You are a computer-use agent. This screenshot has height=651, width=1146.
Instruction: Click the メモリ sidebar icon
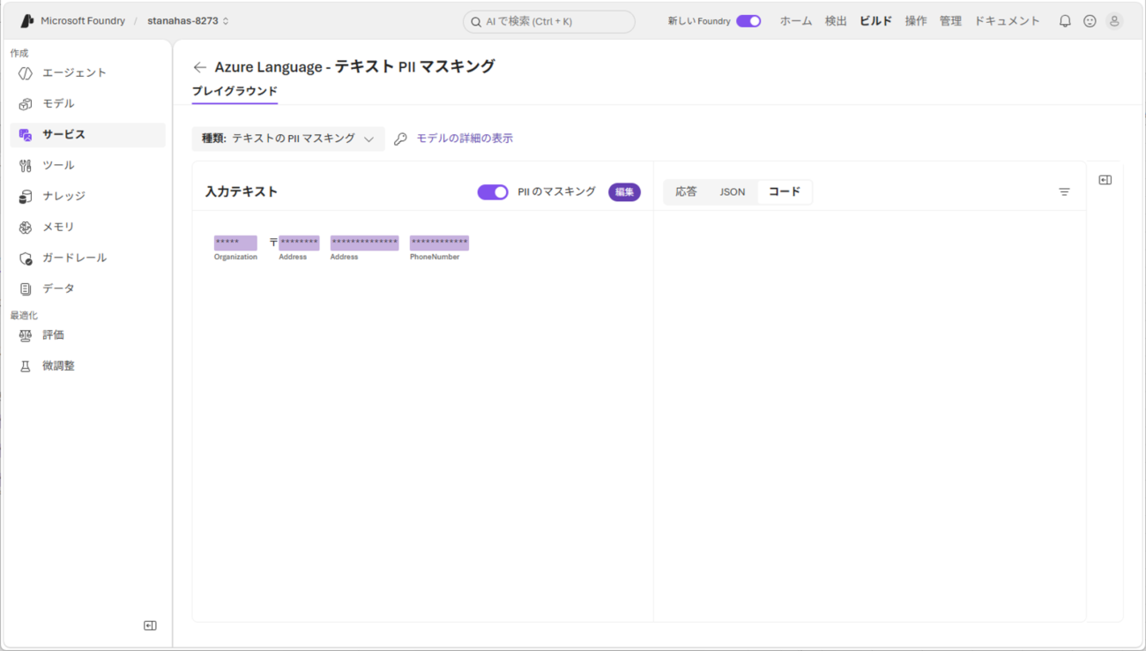click(26, 228)
